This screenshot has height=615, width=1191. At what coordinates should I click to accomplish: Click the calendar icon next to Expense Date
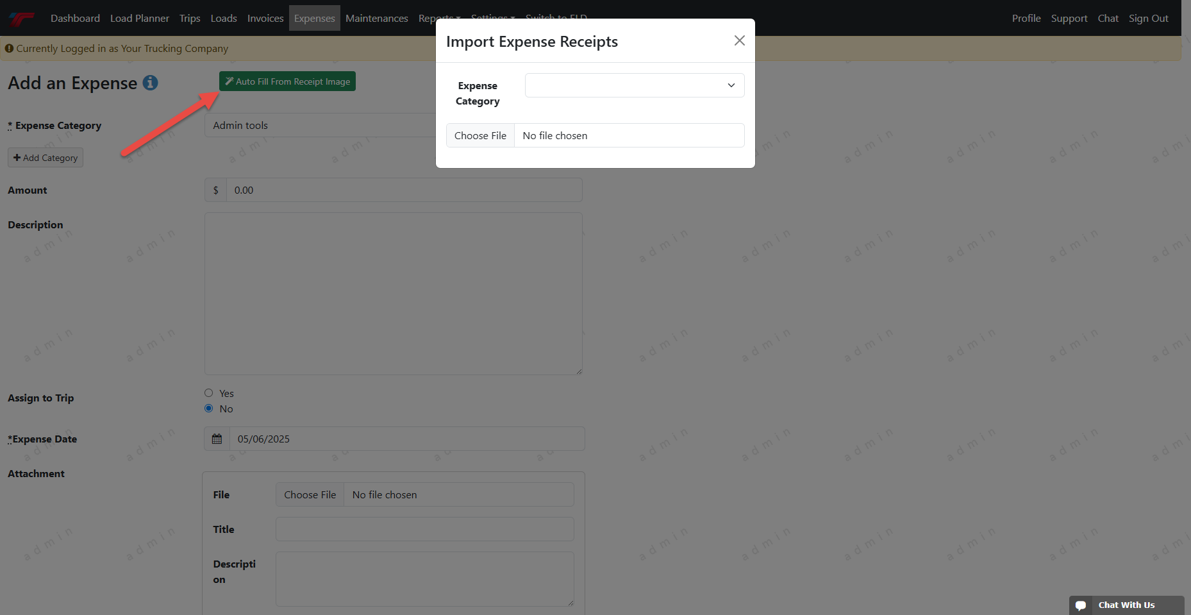[217, 439]
